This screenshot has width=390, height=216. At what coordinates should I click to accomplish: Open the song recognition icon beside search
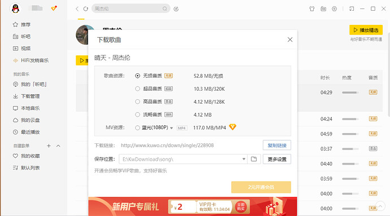[176, 9]
